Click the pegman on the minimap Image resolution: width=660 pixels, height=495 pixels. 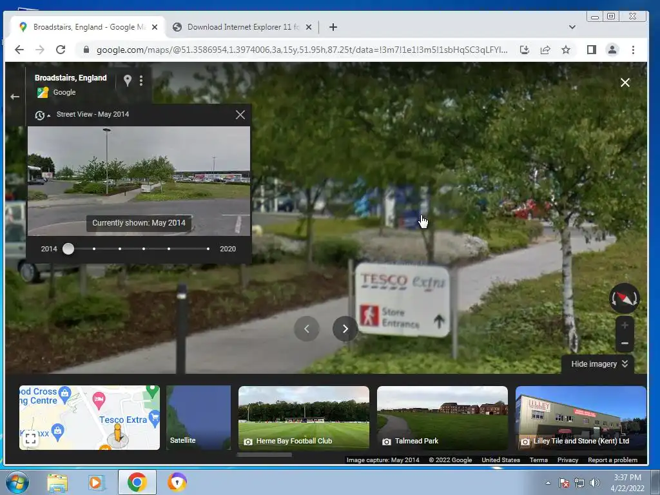[x=118, y=434]
